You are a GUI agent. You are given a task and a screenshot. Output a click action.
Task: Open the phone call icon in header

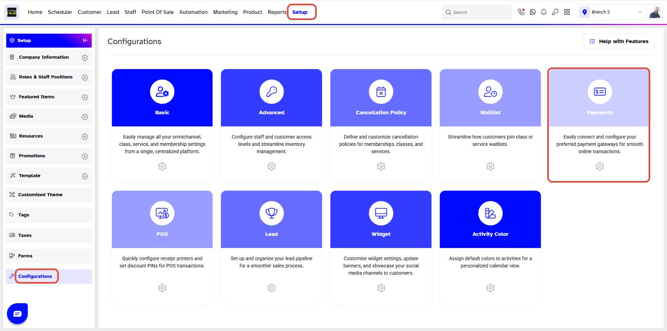coord(521,12)
